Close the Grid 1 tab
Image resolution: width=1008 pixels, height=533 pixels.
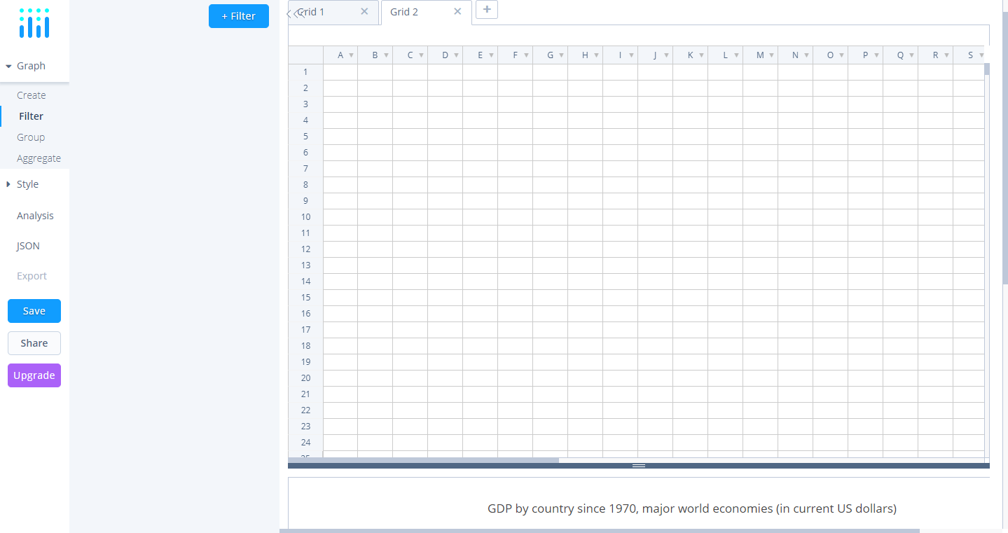(x=364, y=12)
